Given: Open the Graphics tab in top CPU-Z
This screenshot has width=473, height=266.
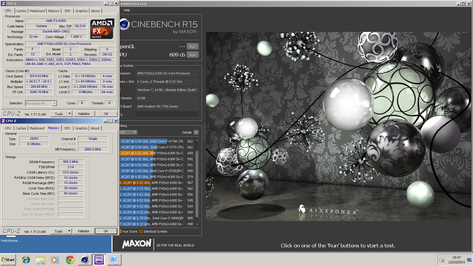Looking at the screenshot, I should tap(81, 11).
